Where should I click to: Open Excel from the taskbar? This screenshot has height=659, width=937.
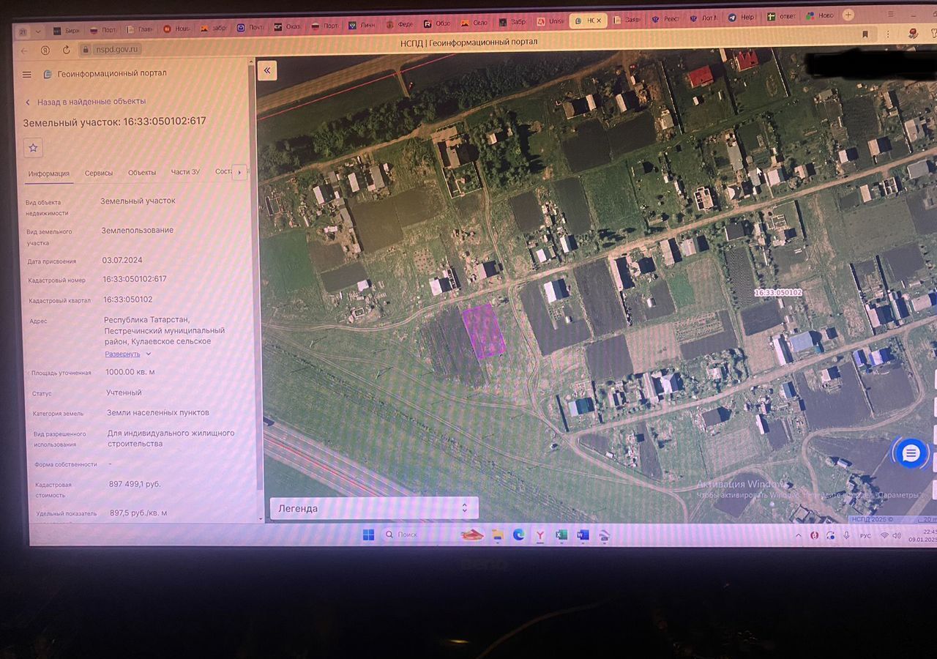click(x=561, y=535)
